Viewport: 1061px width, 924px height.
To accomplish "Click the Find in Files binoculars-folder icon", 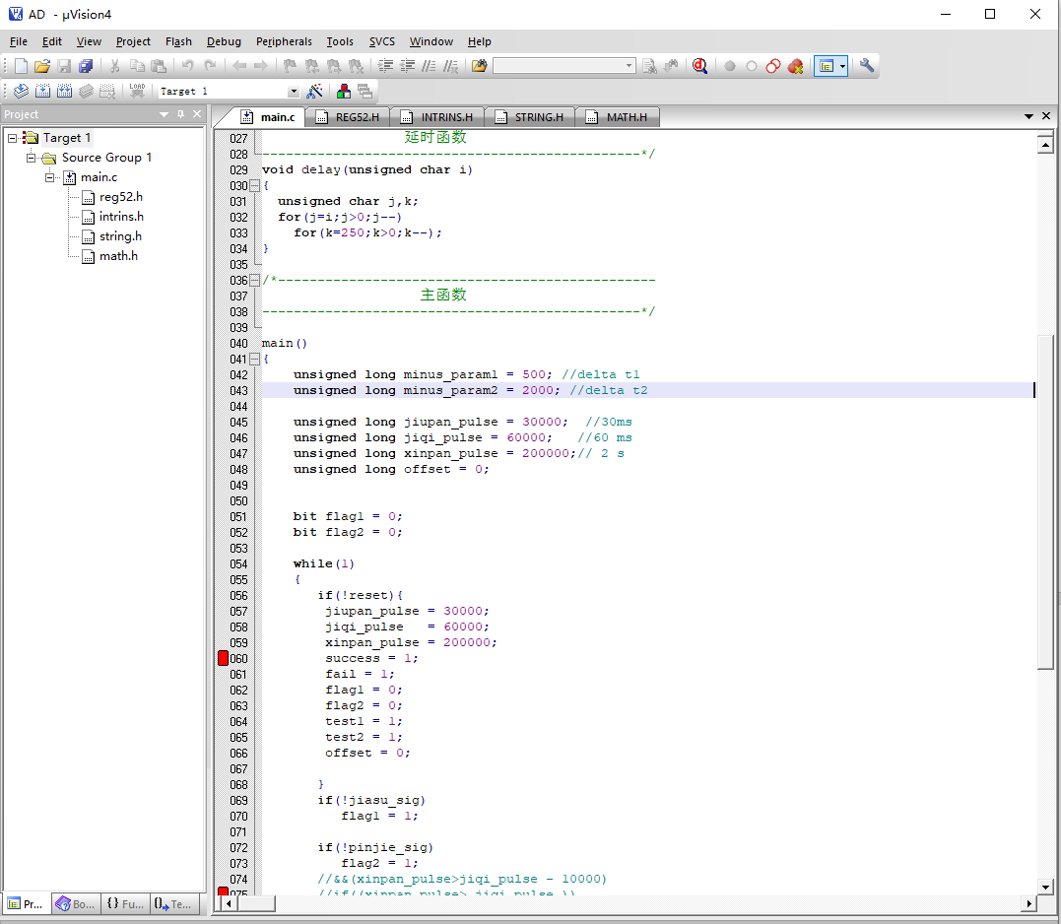I will (x=479, y=66).
